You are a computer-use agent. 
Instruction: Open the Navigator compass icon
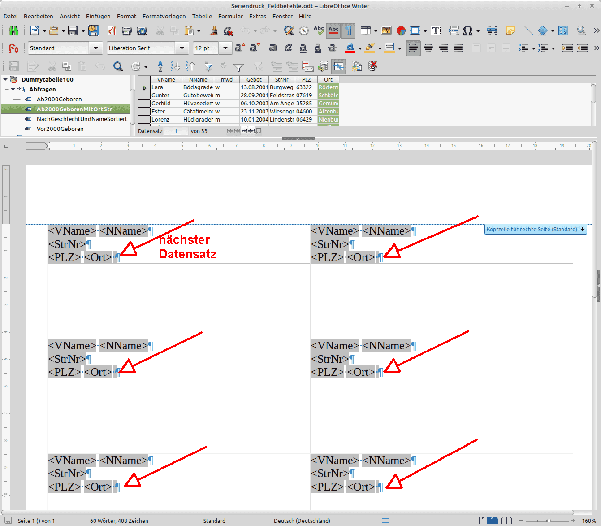click(x=304, y=30)
